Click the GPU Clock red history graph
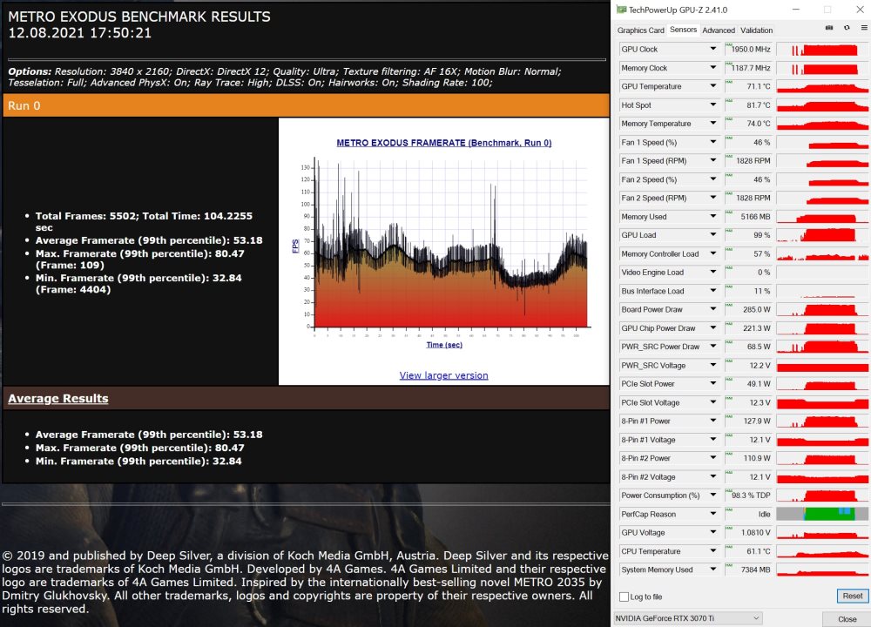Screen dimensions: 871x627 pos(822,49)
